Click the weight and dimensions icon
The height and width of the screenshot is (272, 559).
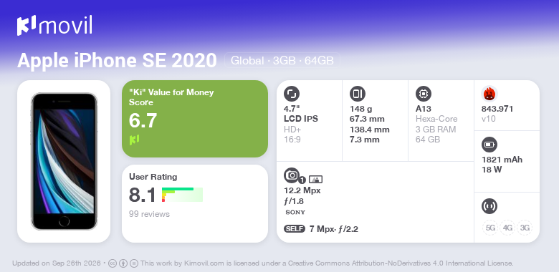(358, 94)
